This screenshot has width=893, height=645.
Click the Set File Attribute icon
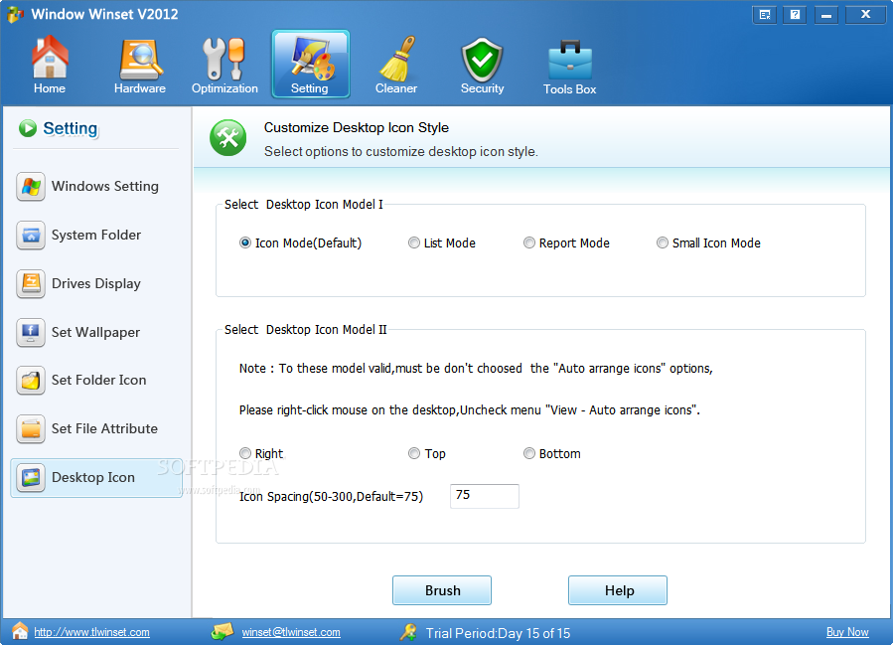pos(31,428)
